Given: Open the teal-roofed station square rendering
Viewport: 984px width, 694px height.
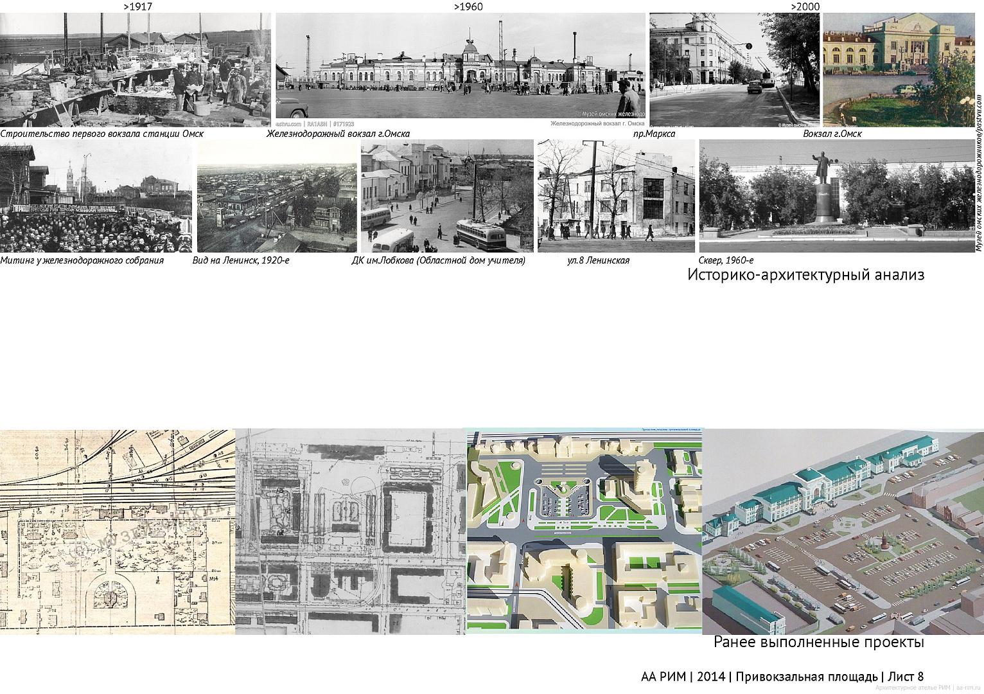Looking at the screenshot, I should [843, 532].
